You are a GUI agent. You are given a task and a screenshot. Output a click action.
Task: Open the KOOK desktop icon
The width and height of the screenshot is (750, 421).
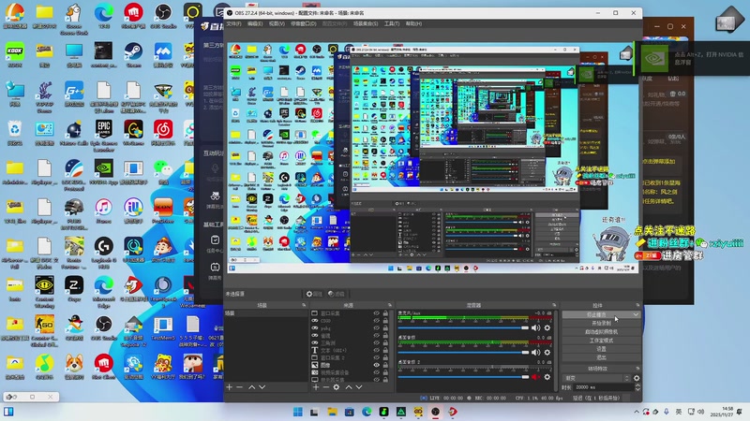coord(15,54)
